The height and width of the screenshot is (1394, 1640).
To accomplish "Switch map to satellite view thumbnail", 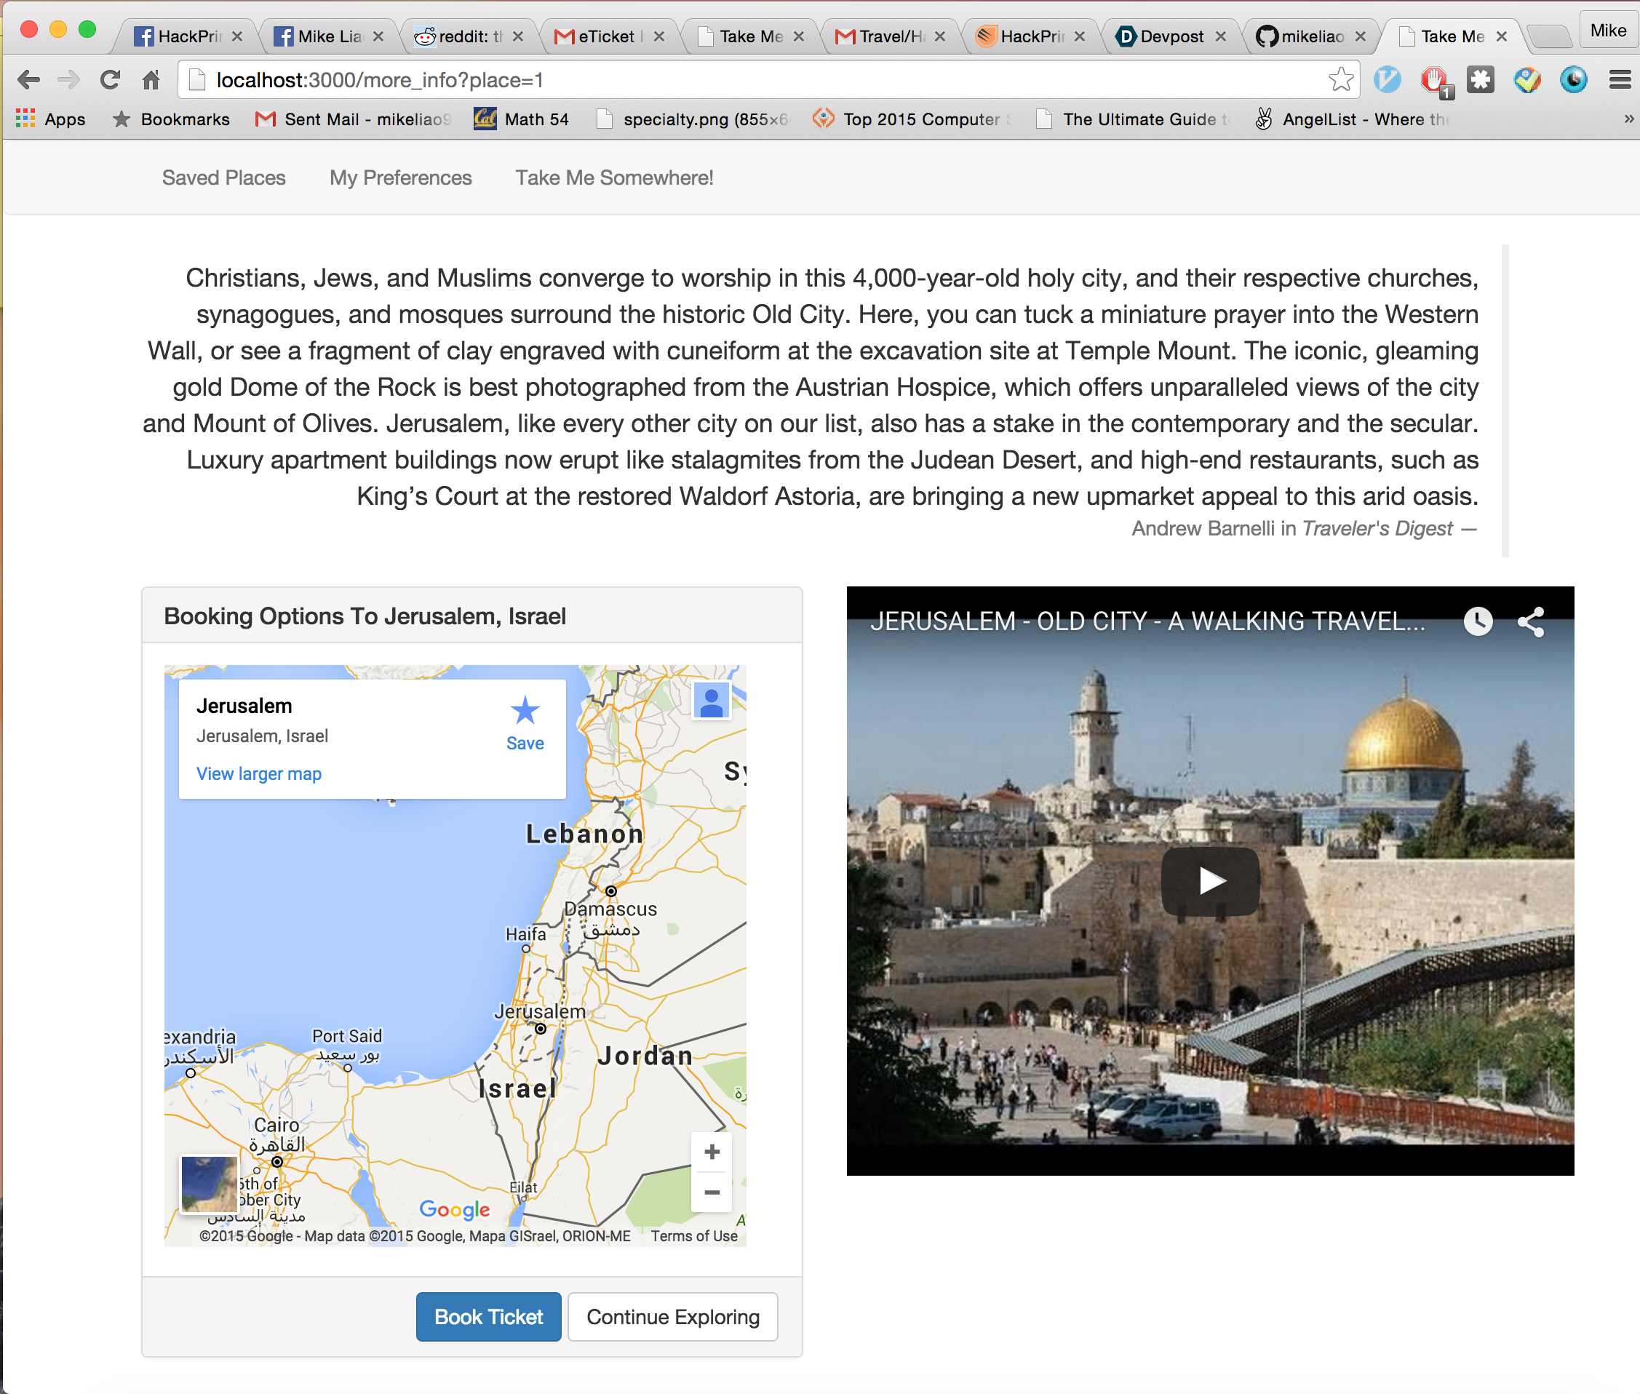I will [x=209, y=1183].
